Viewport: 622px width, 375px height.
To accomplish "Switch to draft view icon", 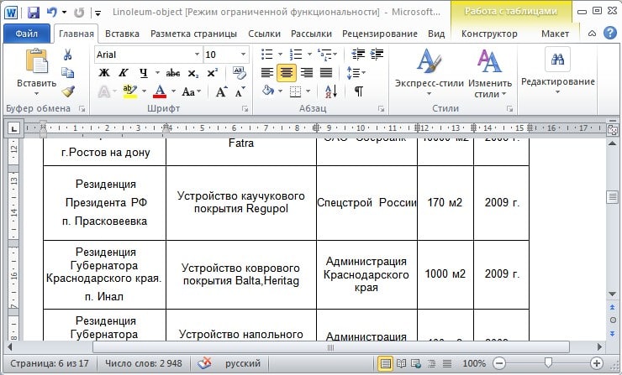I will [446, 363].
